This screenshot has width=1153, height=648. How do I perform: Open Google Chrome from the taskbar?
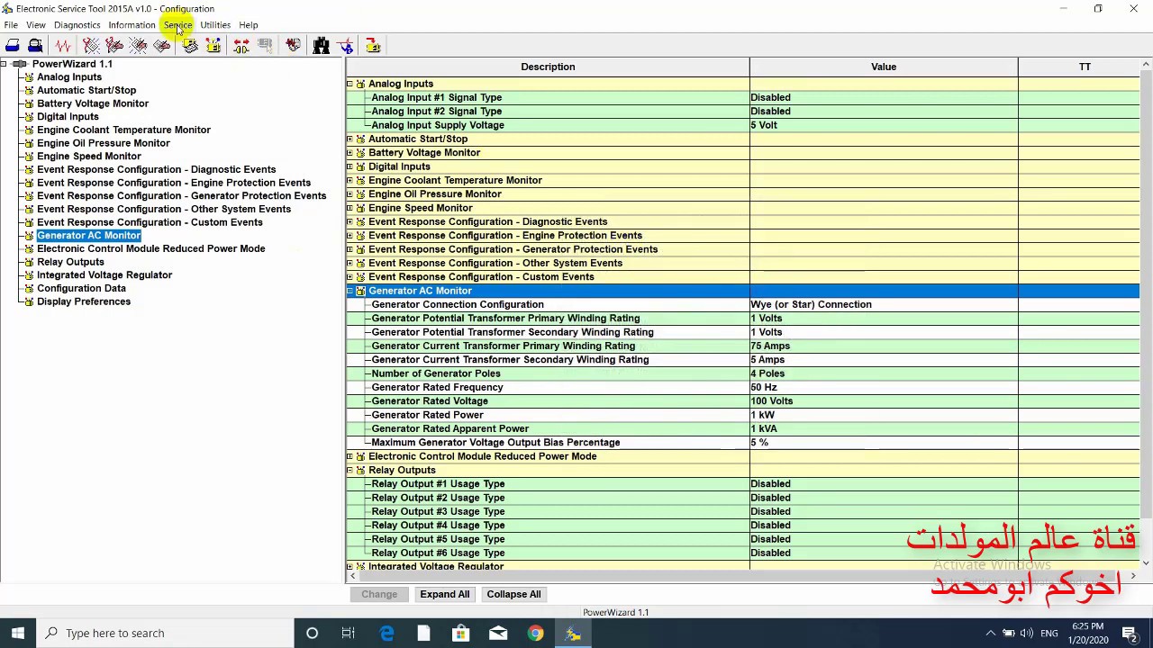tap(535, 634)
